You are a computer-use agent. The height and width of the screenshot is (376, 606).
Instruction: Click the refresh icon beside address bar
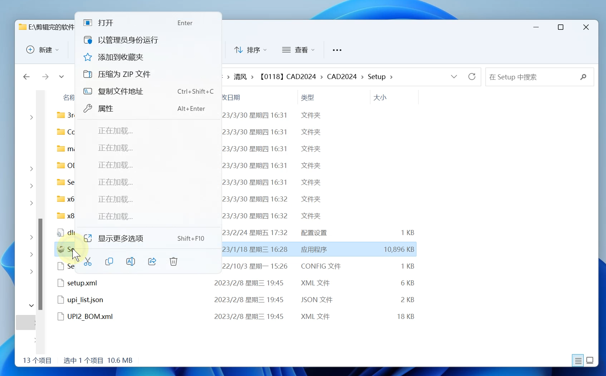[x=472, y=76]
